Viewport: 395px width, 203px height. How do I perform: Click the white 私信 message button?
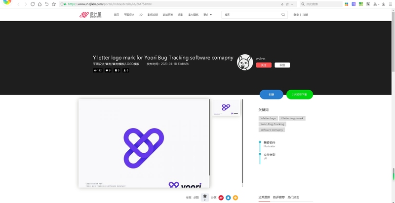tap(282, 65)
